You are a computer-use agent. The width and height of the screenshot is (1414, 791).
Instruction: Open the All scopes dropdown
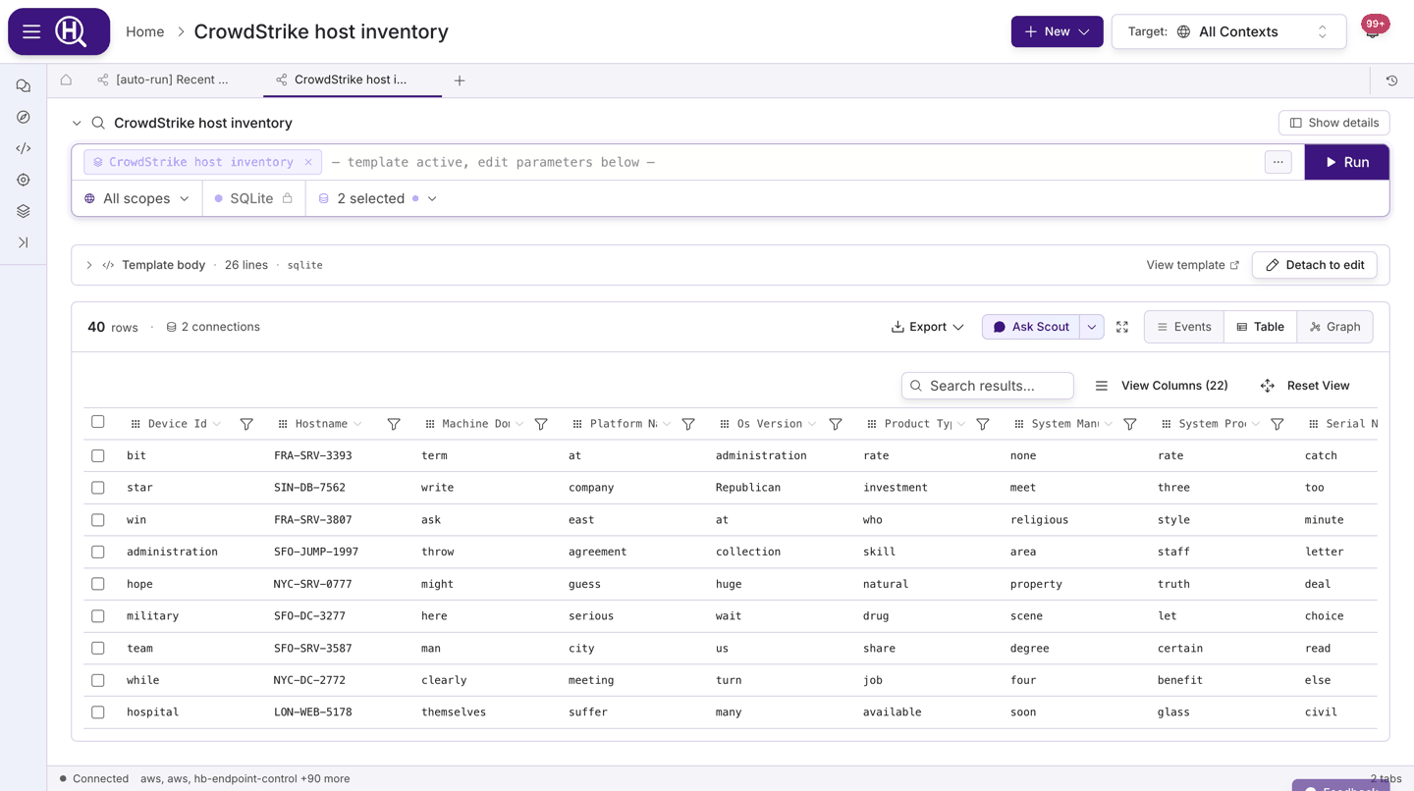tap(136, 198)
